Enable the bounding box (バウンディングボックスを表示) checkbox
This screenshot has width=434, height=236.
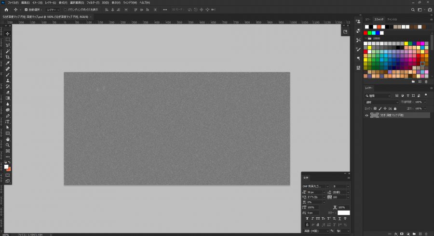[x=66, y=10]
